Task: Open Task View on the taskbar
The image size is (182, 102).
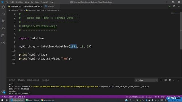Action: 7,100
